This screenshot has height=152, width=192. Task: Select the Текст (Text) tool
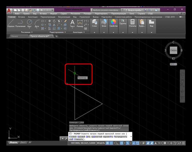pos(72,23)
